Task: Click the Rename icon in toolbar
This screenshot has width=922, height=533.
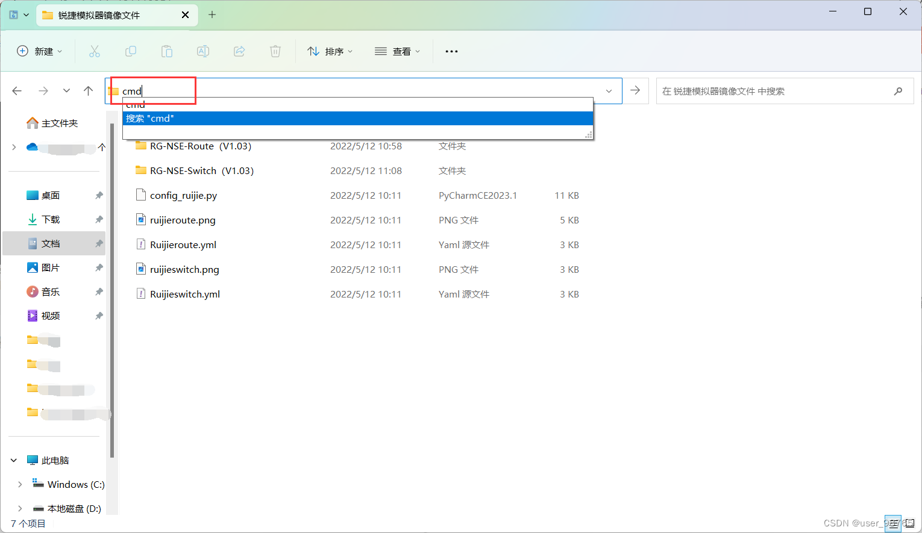Action: [203, 51]
